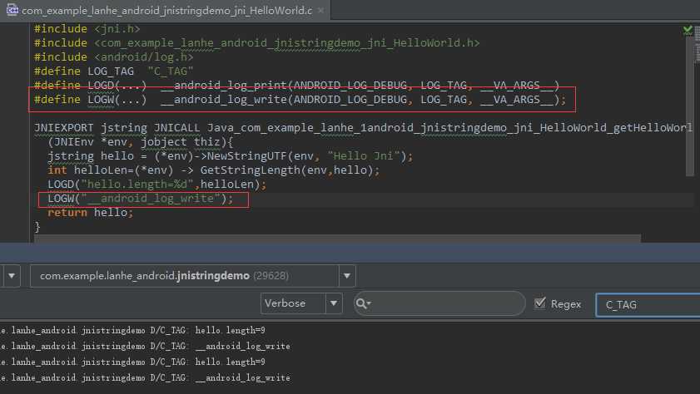
Task: Toggle the Regex checkbox
Action: tap(539, 303)
